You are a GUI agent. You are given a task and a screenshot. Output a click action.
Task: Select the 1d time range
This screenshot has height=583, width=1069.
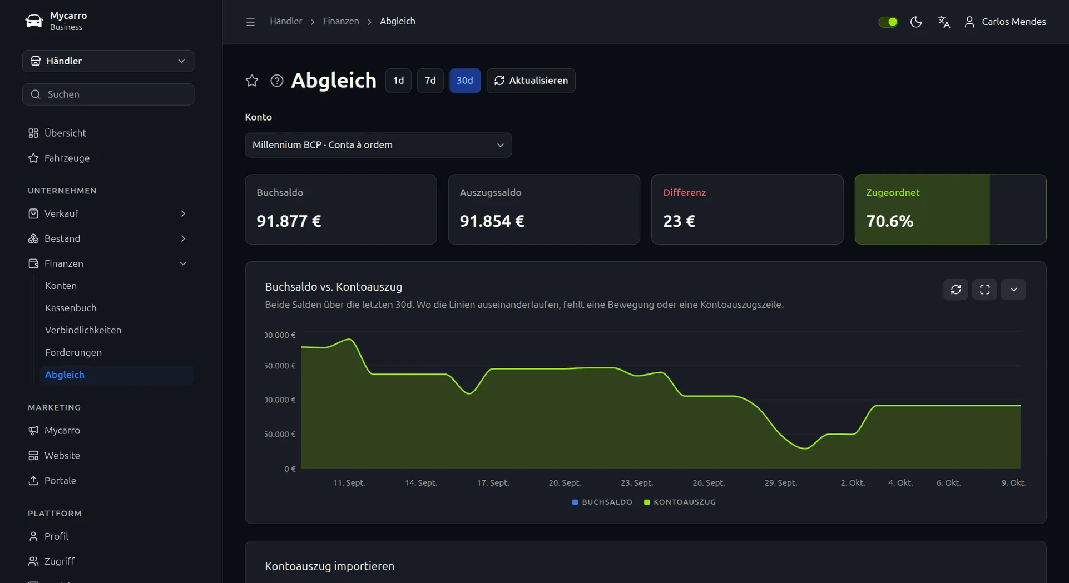click(398, 81)
